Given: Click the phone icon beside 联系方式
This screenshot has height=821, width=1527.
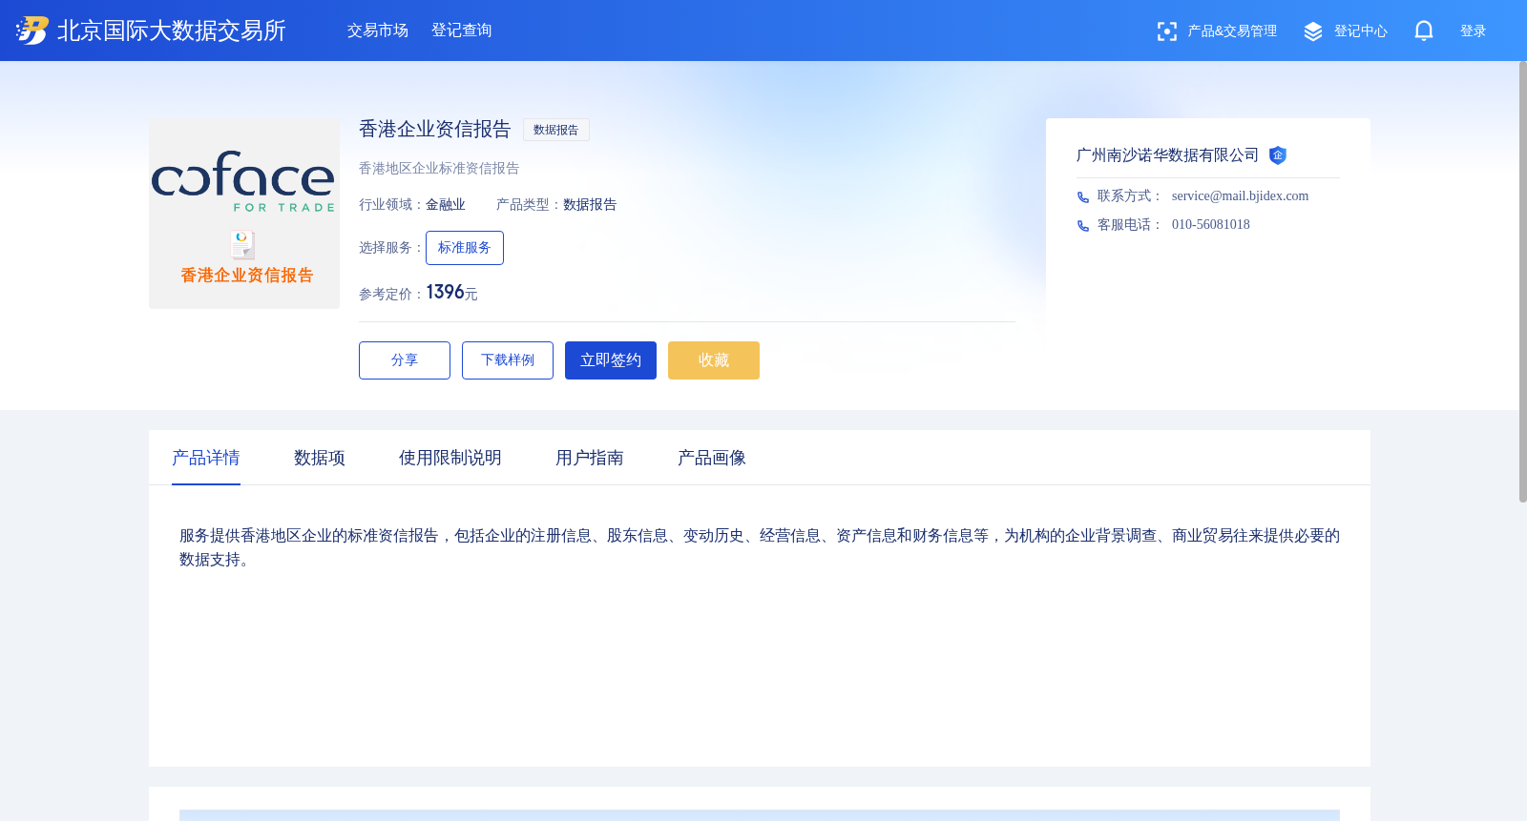Looking at the screenshot, I should pyautogui.click(x=1083, y=197).
